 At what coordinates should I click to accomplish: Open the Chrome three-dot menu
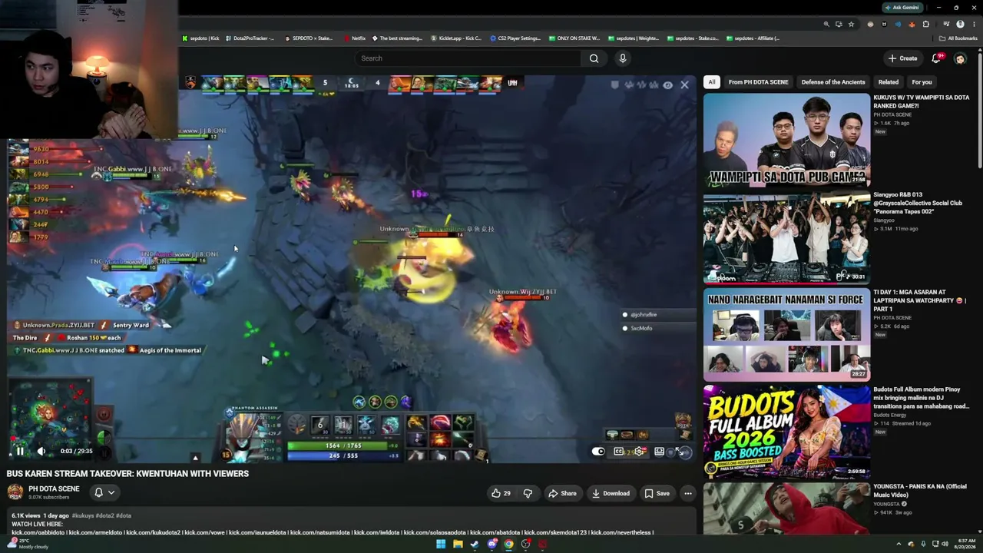pyautogui.click(x=972, y=24)
